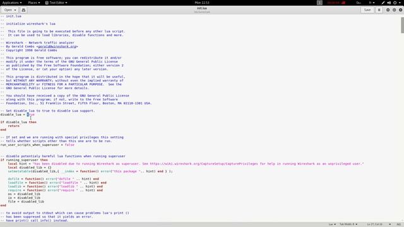
Task: Toggle the INS insert mode indicator
Action: coord(399,224)
